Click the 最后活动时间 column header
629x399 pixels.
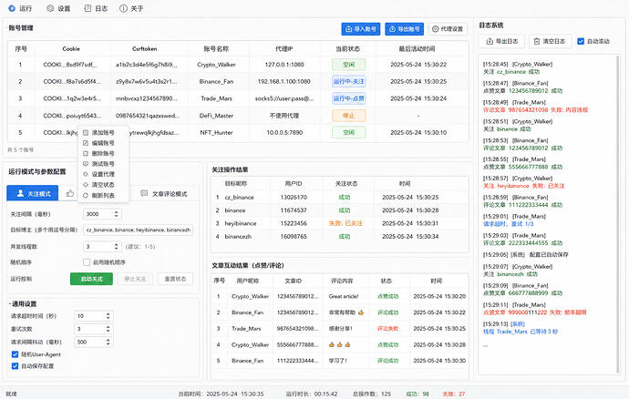coord(417,49)
